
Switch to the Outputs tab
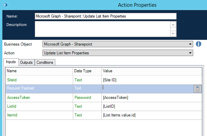pyautogui.click(x=26, y=62)
